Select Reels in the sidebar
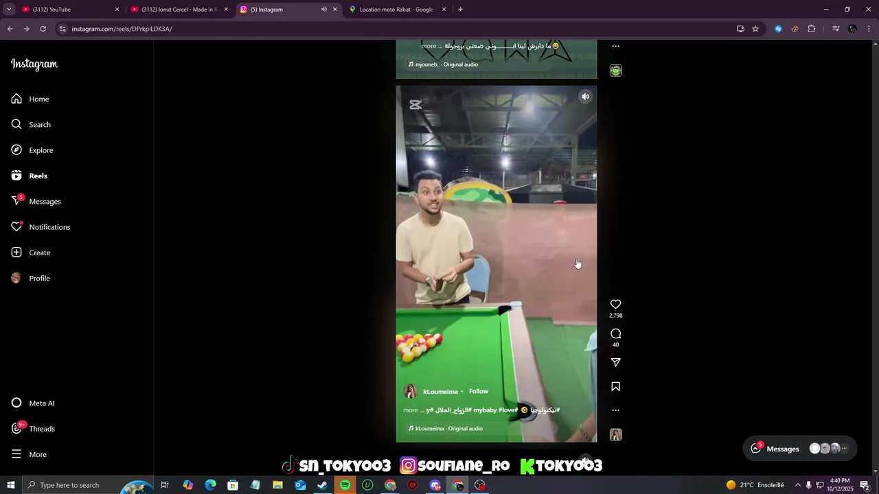 pyautogui.click(x=30, y=176)
